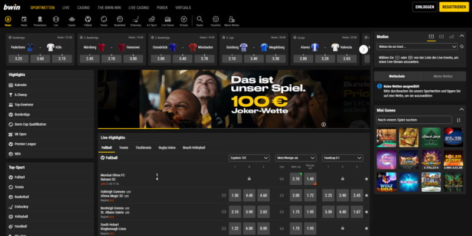Open the Promotions ribbon icon

(40, 19)
